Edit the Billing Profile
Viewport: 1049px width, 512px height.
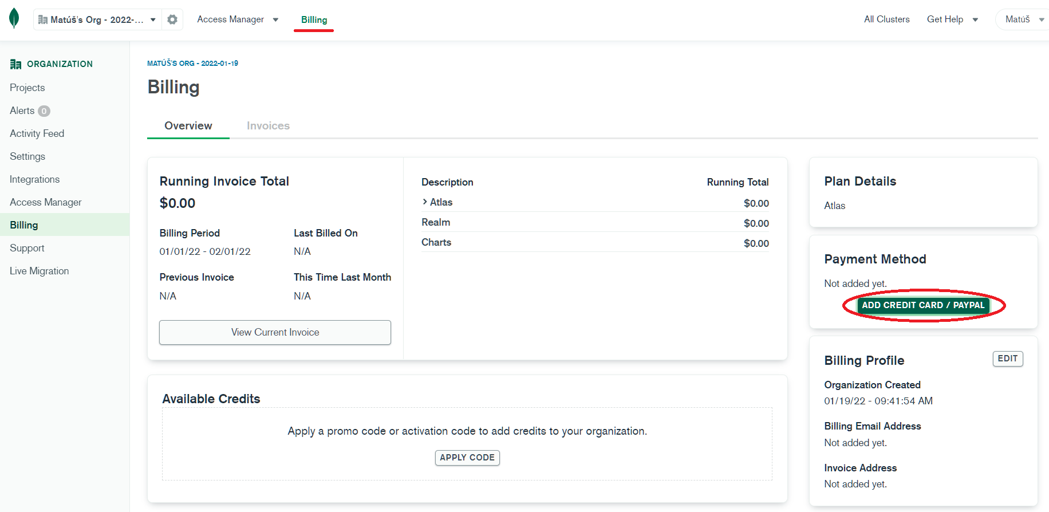click(x=1008, y=359)
